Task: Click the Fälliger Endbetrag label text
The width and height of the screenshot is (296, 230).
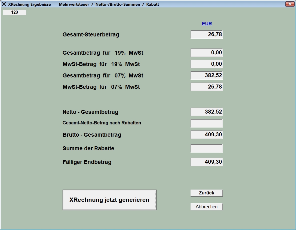Action: 87,162
